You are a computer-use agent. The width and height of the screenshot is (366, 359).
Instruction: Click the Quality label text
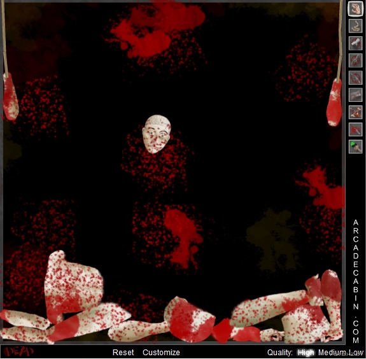[x=279, y=353]
